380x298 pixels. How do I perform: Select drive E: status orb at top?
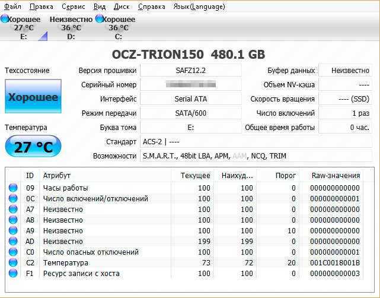4,18
